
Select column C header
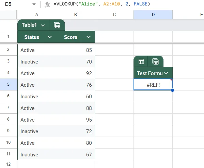(x=114, y=15)
